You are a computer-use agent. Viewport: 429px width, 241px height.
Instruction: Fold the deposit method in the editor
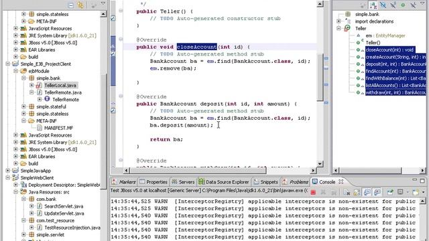(121, 96)
